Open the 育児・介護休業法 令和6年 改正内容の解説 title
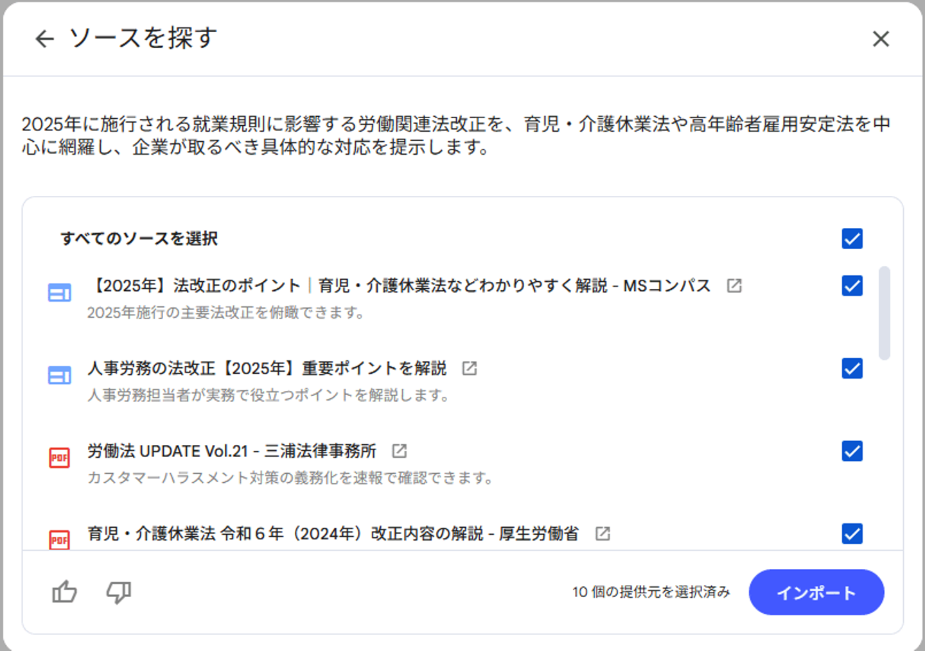This screenshot has width=925, height=651. point(333,534)
